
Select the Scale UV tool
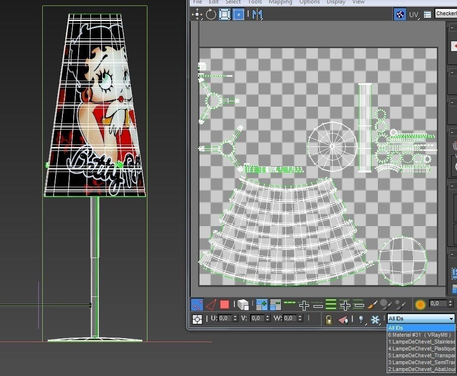click(x=225, y=14)
